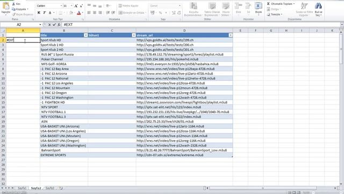Toggle bold K formatting
Viewport: 344px width, 194px height.
point(39,13)
